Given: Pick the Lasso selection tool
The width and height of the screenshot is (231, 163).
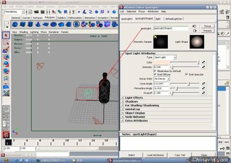Looking at the screenshot, I should (x=6, y=42).
